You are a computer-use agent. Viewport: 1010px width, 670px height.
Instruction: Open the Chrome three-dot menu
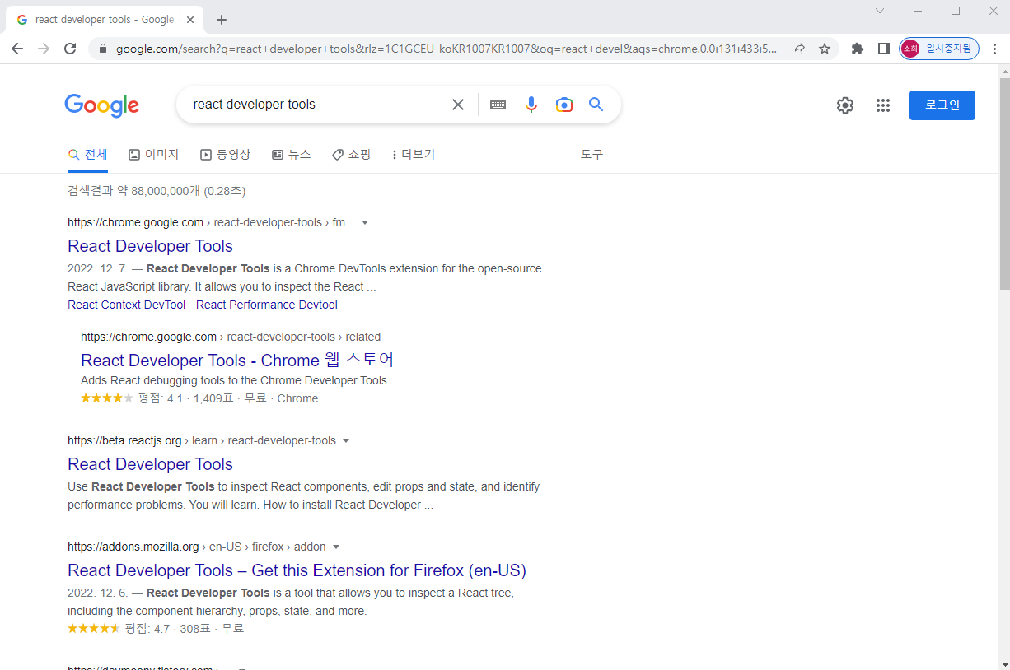pyautogui.click(x=994, y=49)
